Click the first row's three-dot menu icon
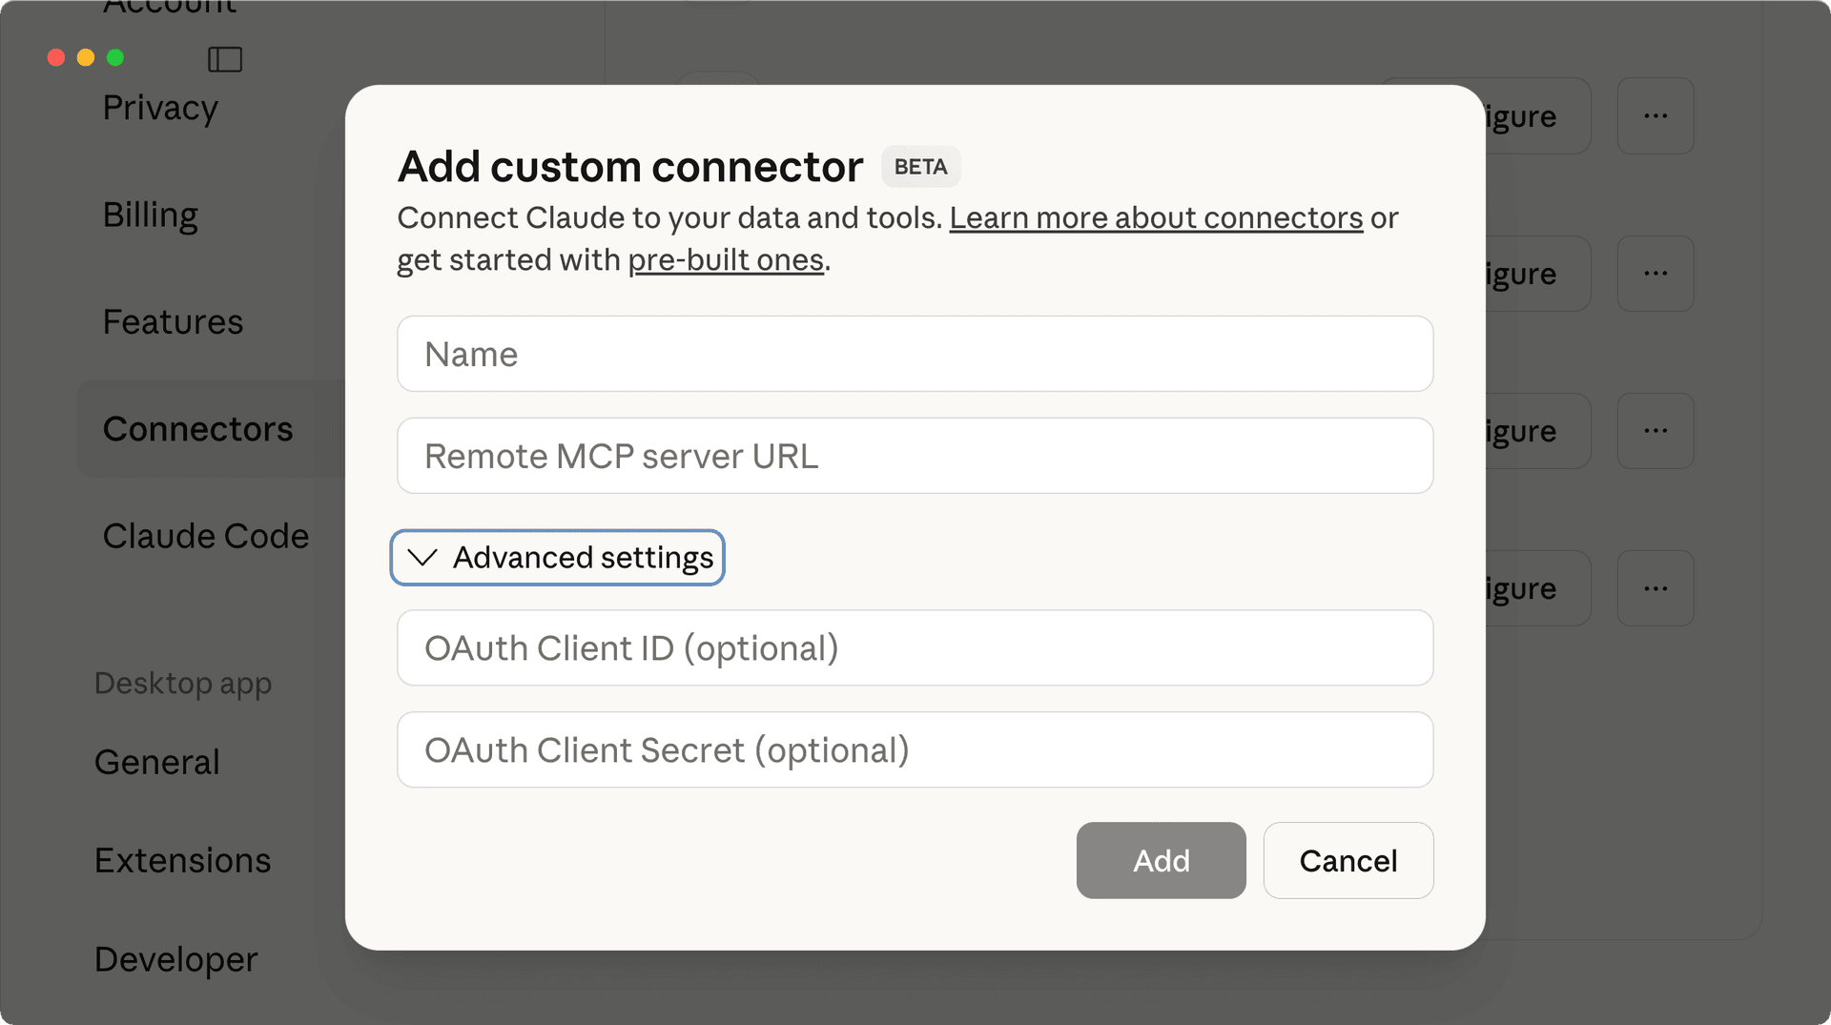Image resolution: width=1831 pixels, height=1025 pixels. click(1656, 116)
